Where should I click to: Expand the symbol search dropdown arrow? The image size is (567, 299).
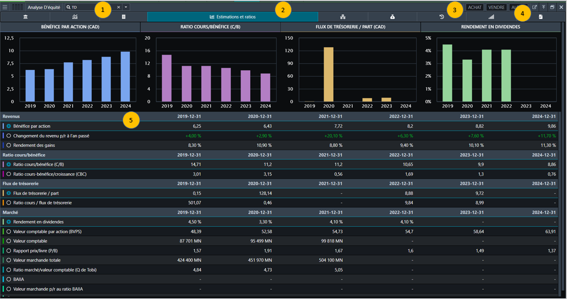pos(126,7)
